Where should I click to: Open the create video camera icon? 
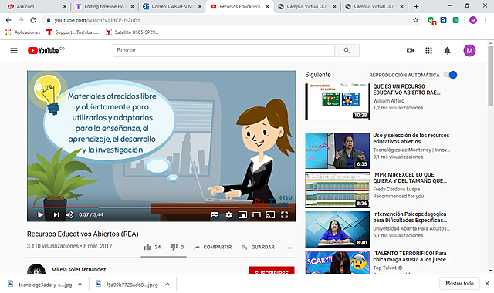[x=410, y=50]
